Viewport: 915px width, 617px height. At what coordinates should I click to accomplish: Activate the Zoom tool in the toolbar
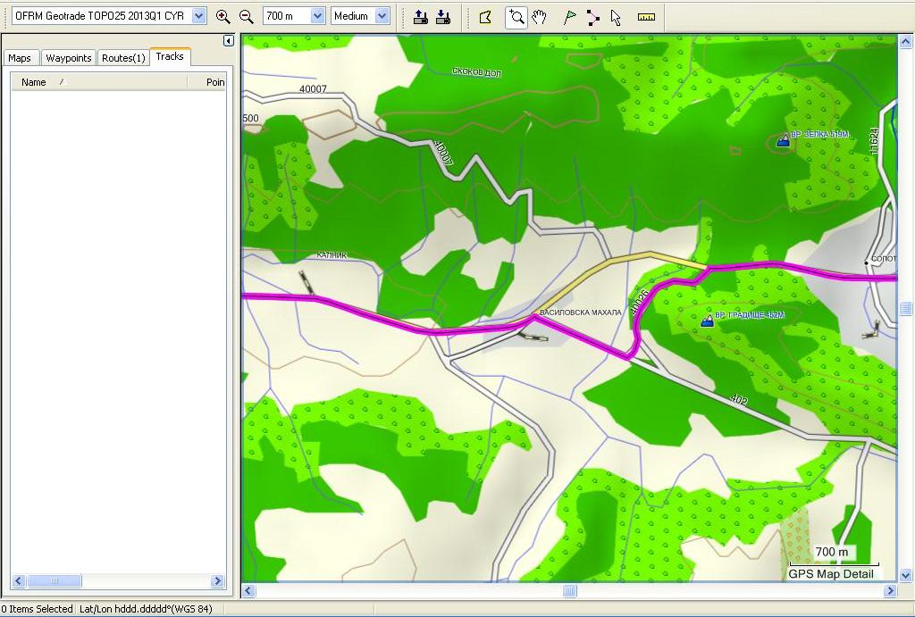pyautogui.click(x=516, y=18)
